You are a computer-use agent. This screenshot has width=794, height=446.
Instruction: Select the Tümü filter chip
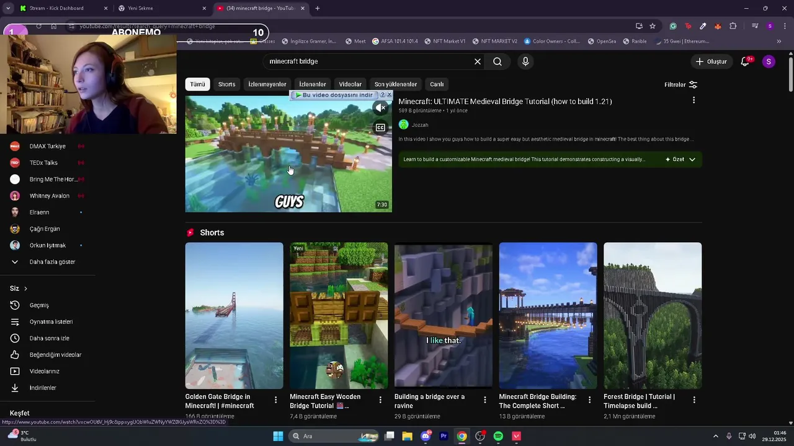point(197,84)
